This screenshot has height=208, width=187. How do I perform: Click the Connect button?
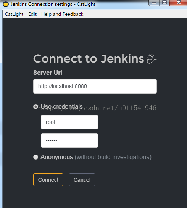pos(48,180)
